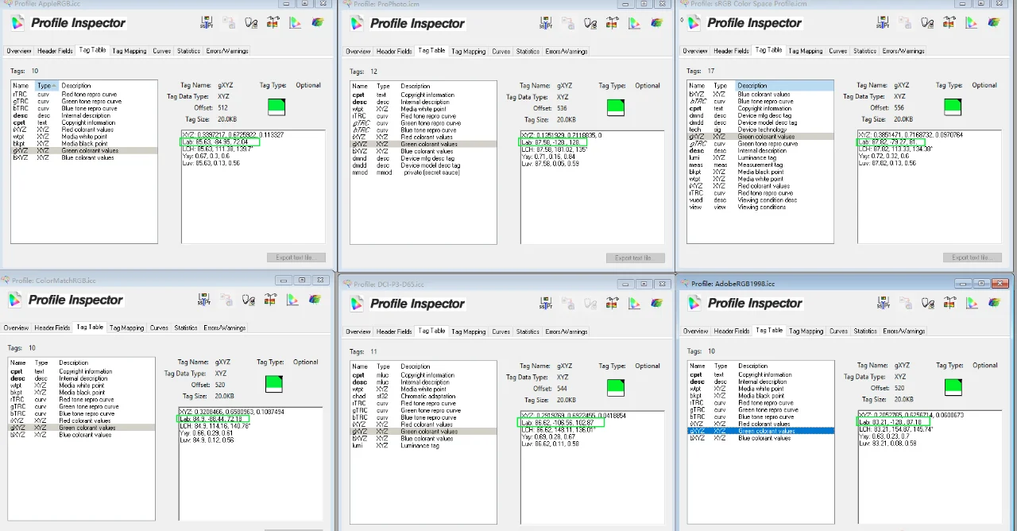Click the ssPr icon in sRGB profile window
This screenshot has width=1017, height=531.
pos(884,23)
